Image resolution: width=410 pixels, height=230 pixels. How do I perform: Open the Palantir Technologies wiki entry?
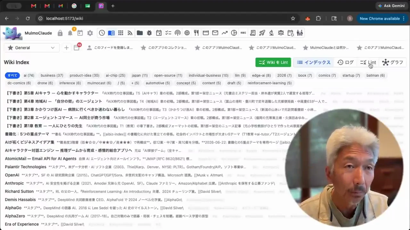click(x=26, y=167)
